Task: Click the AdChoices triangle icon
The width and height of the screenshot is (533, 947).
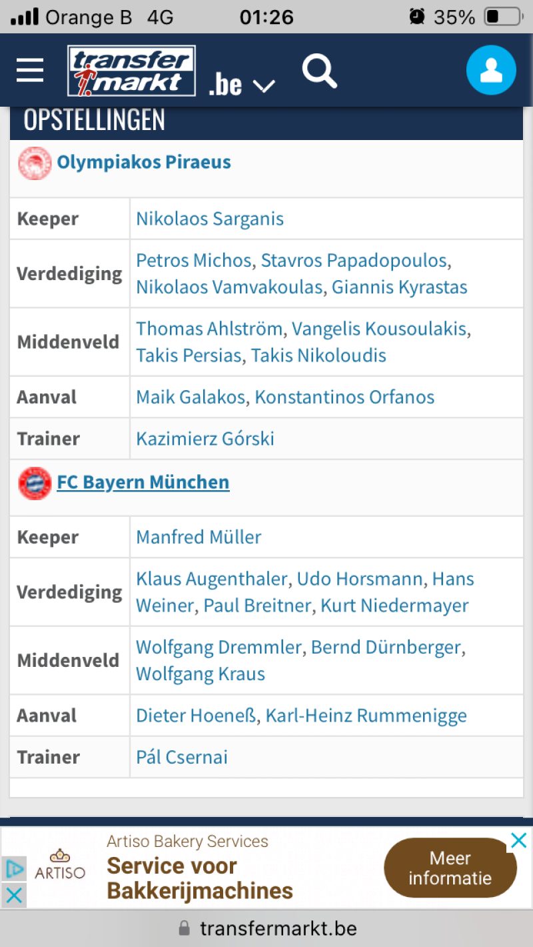Action: tap(14, 869)
